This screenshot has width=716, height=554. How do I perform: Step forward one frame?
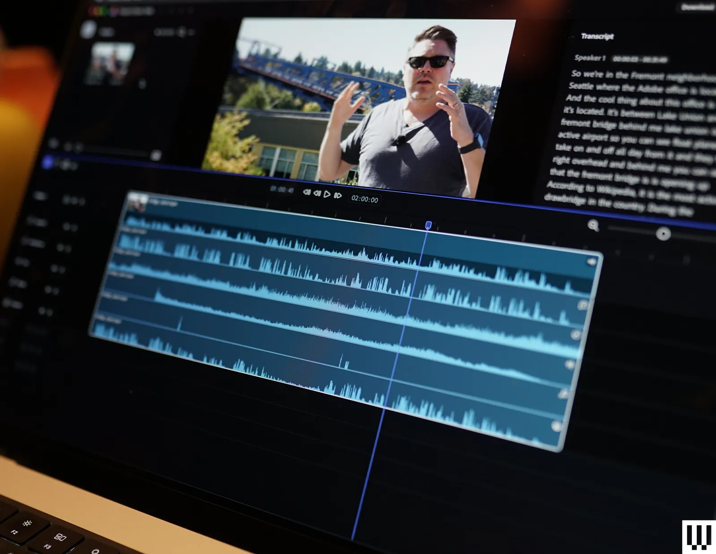[x=338, y=195]
